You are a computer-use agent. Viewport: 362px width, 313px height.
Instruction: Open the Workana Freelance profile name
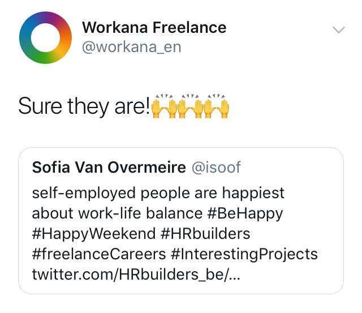point(154,27)
